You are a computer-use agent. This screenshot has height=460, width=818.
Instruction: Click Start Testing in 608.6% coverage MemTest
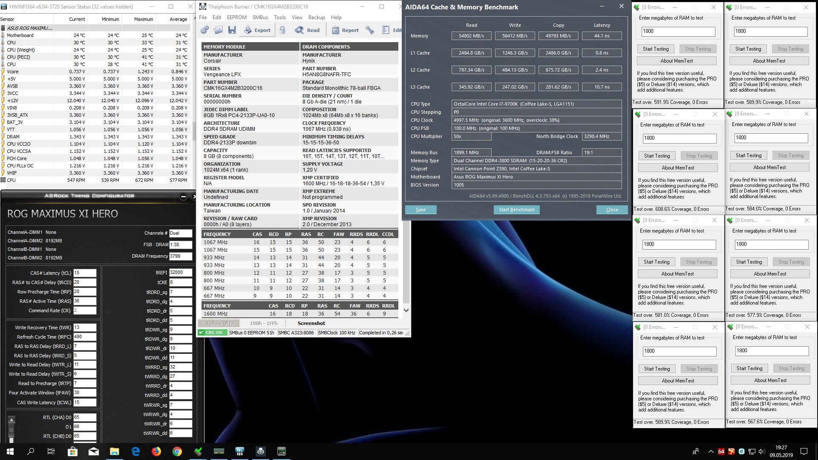[657, 156]
